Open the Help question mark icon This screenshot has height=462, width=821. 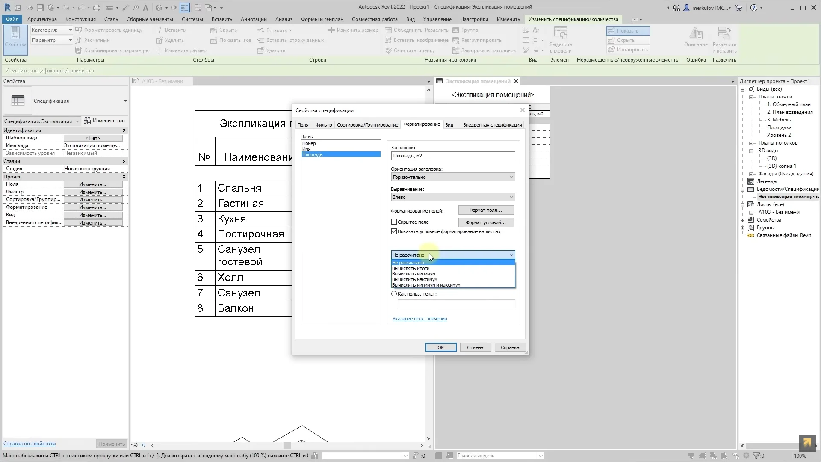[x=754, y=8]
